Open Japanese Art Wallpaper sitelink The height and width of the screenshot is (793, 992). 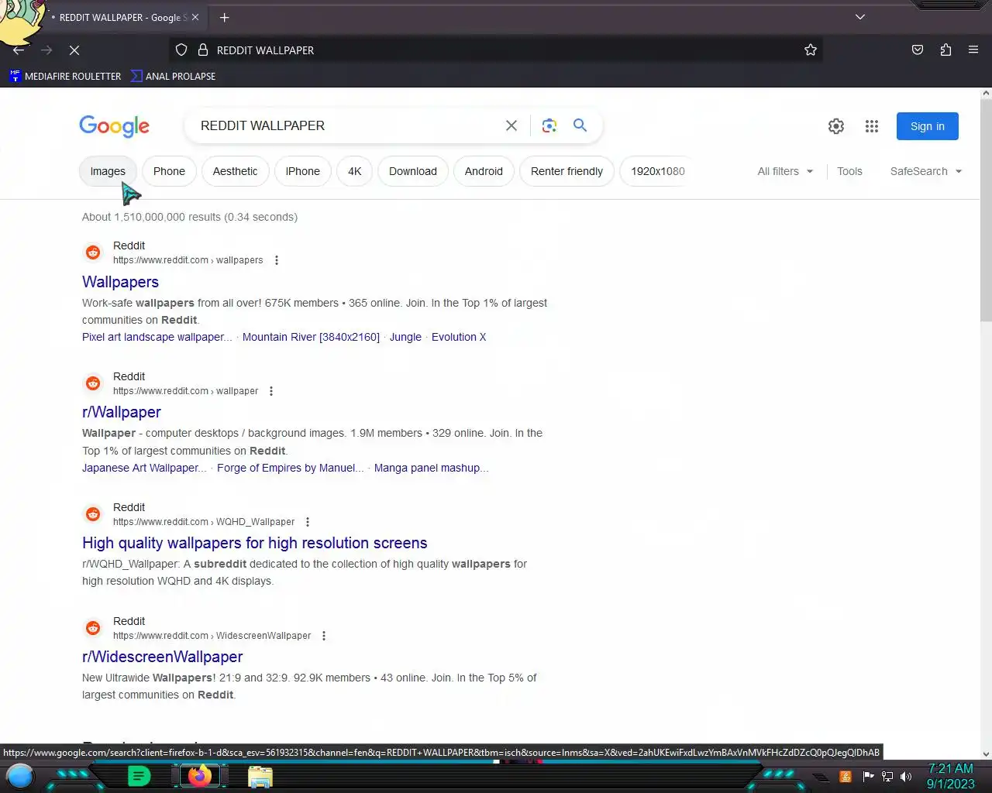click(x=144, y=468)
